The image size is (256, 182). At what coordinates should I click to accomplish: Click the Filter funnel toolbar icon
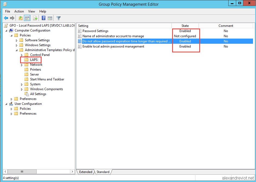[58, 18]
